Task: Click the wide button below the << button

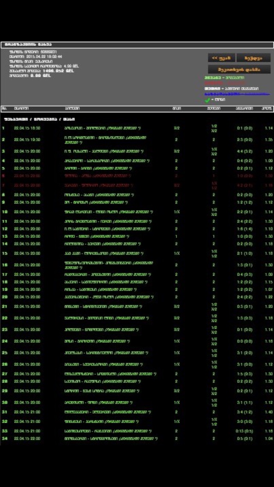Action: 239,69
